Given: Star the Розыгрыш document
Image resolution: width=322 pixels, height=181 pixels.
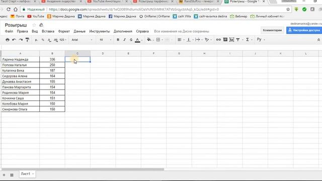Looking at the screenshot, I should coord(34,25).
